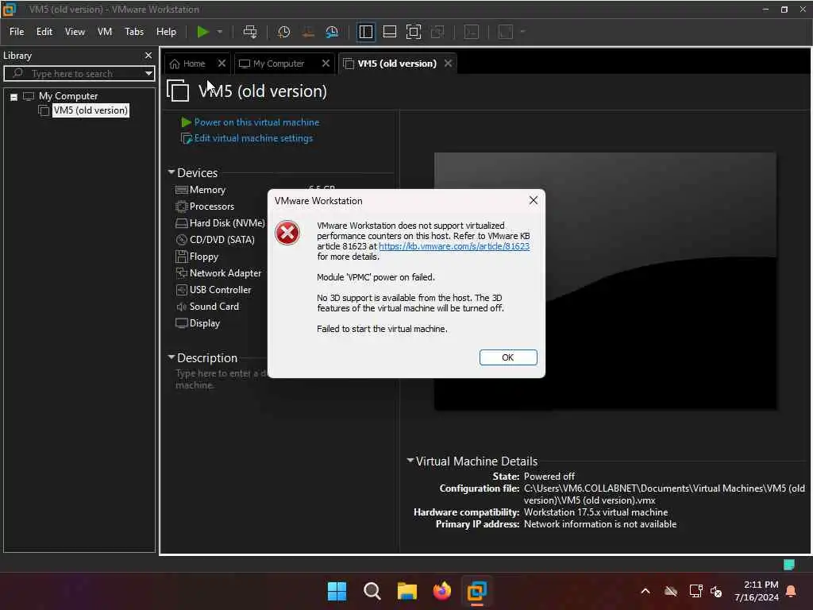Click Edit virtual machine settings link
Image resolution: width=813 pixels, height=610 pixels.
point(253,138)
